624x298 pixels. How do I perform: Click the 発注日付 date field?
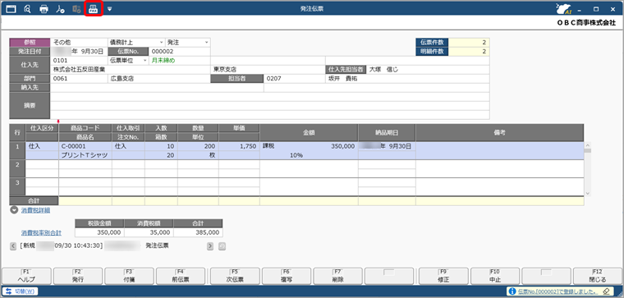pos(79,52)
